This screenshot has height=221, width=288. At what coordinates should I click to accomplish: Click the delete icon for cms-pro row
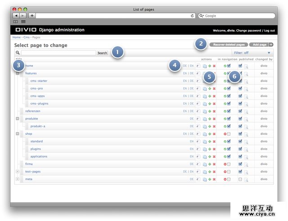coord(214,88)
